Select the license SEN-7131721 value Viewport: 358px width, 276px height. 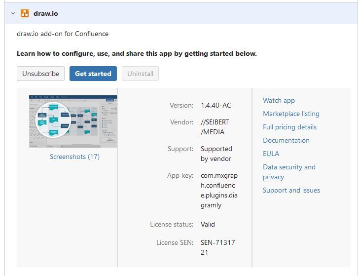point(218,247)
